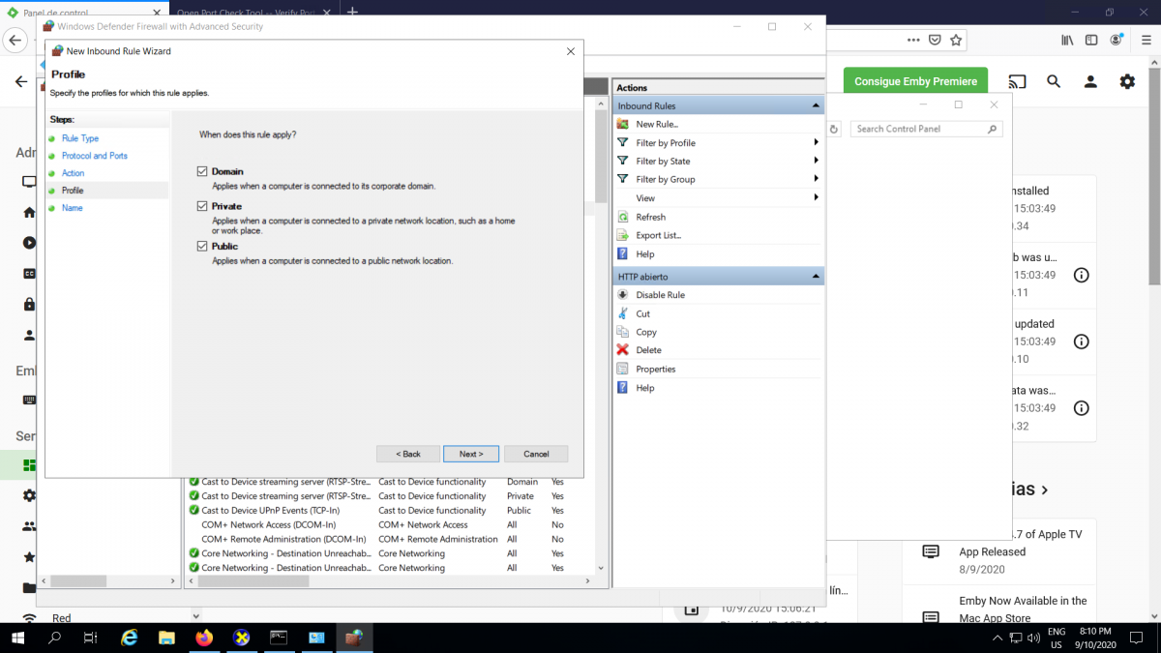Open Firefox from the taskbar

[204, 638]
